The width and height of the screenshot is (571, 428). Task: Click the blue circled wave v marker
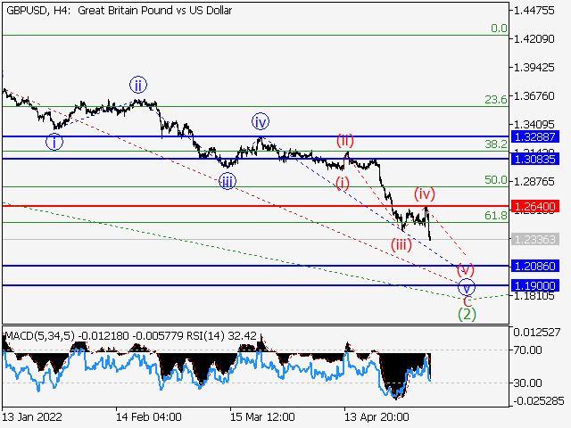[x=466, y=287]
